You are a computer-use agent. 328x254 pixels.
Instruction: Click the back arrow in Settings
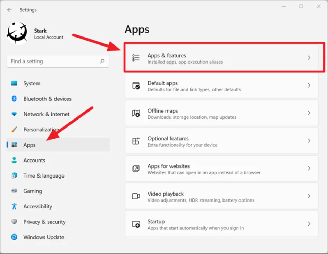tap(9, 10)
